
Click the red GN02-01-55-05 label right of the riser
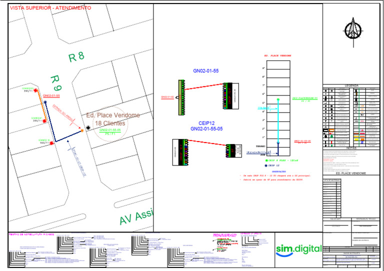pyautogui.click(x=302, y=141)
